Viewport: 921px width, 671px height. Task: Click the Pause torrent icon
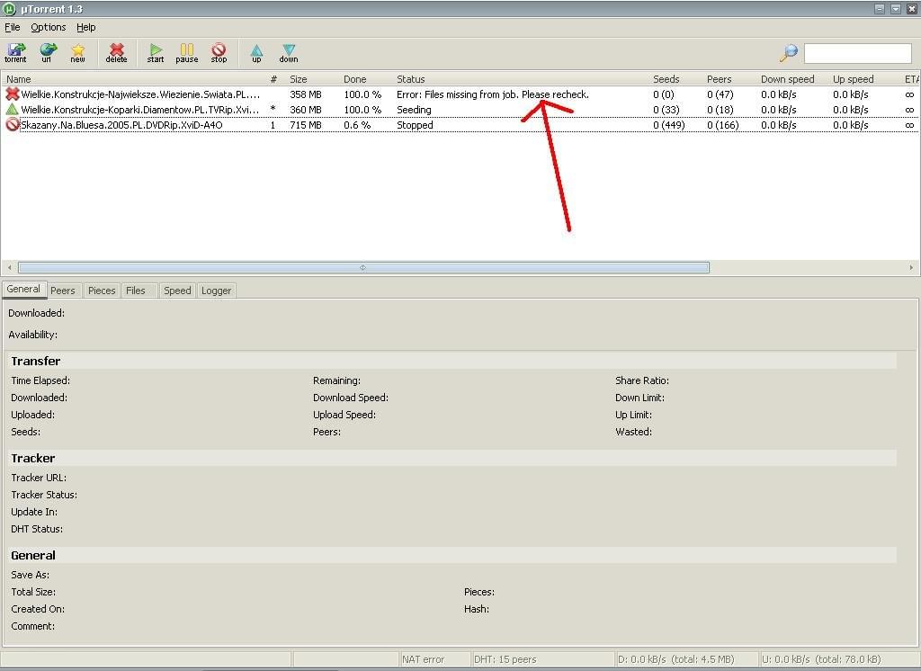[x=187, y=52]
